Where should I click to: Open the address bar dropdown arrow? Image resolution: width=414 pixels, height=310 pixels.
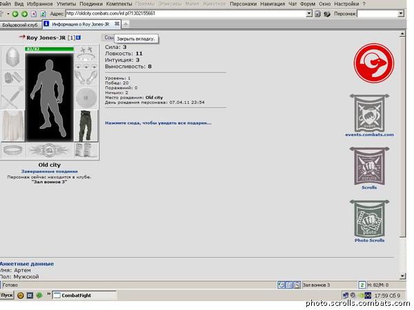[309, 14]
